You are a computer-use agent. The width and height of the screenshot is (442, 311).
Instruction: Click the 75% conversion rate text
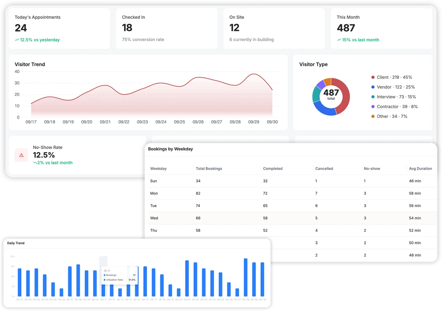click(143, 39)
